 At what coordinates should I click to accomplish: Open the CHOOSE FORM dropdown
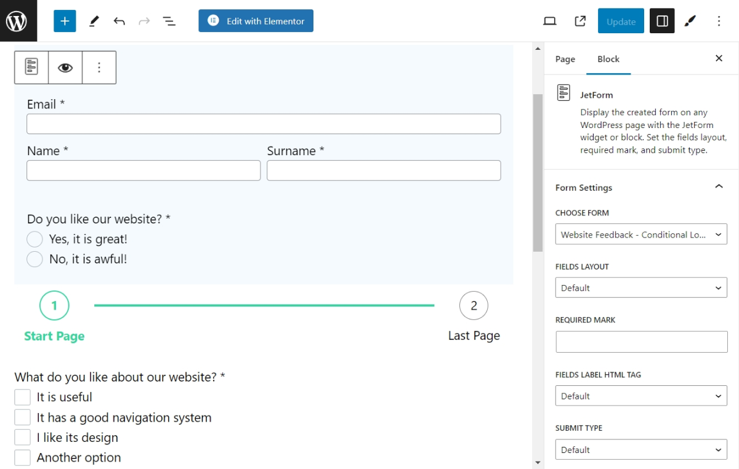tap(640, 234)
